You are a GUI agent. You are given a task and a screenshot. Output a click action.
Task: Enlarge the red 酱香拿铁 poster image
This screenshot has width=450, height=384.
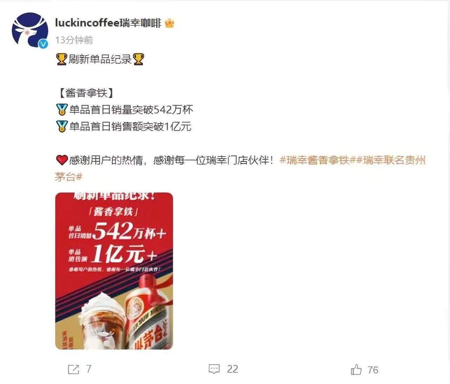(114, 271)
